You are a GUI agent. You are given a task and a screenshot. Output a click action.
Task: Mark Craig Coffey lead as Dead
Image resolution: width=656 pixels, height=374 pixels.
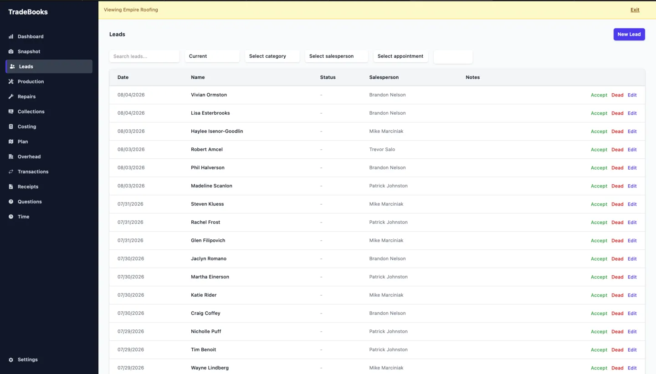617,313
